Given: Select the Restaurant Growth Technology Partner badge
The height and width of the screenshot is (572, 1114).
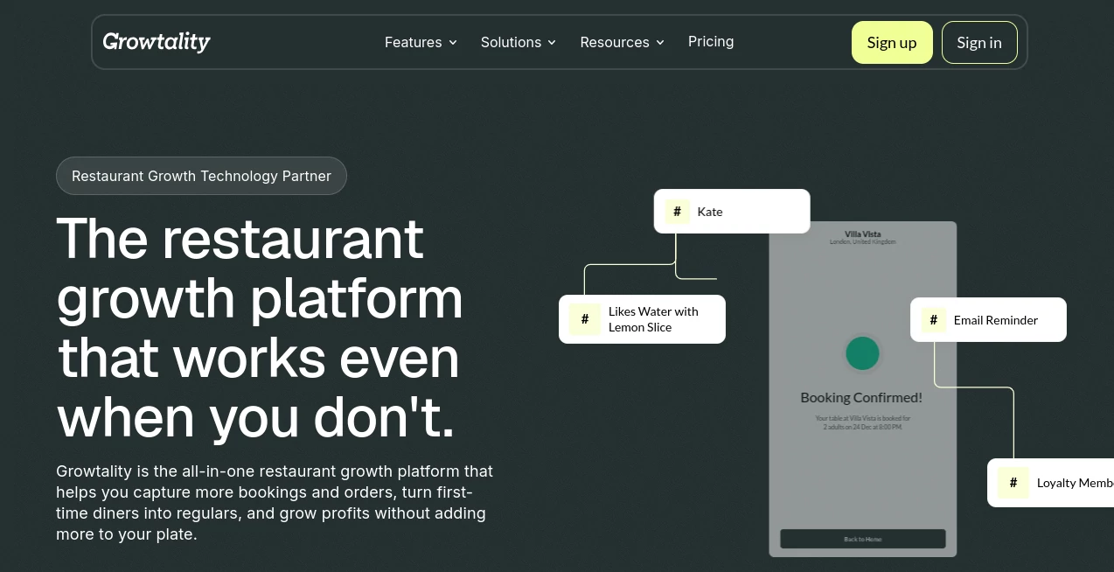Looking at the screenshot, I should coord(201,176).
